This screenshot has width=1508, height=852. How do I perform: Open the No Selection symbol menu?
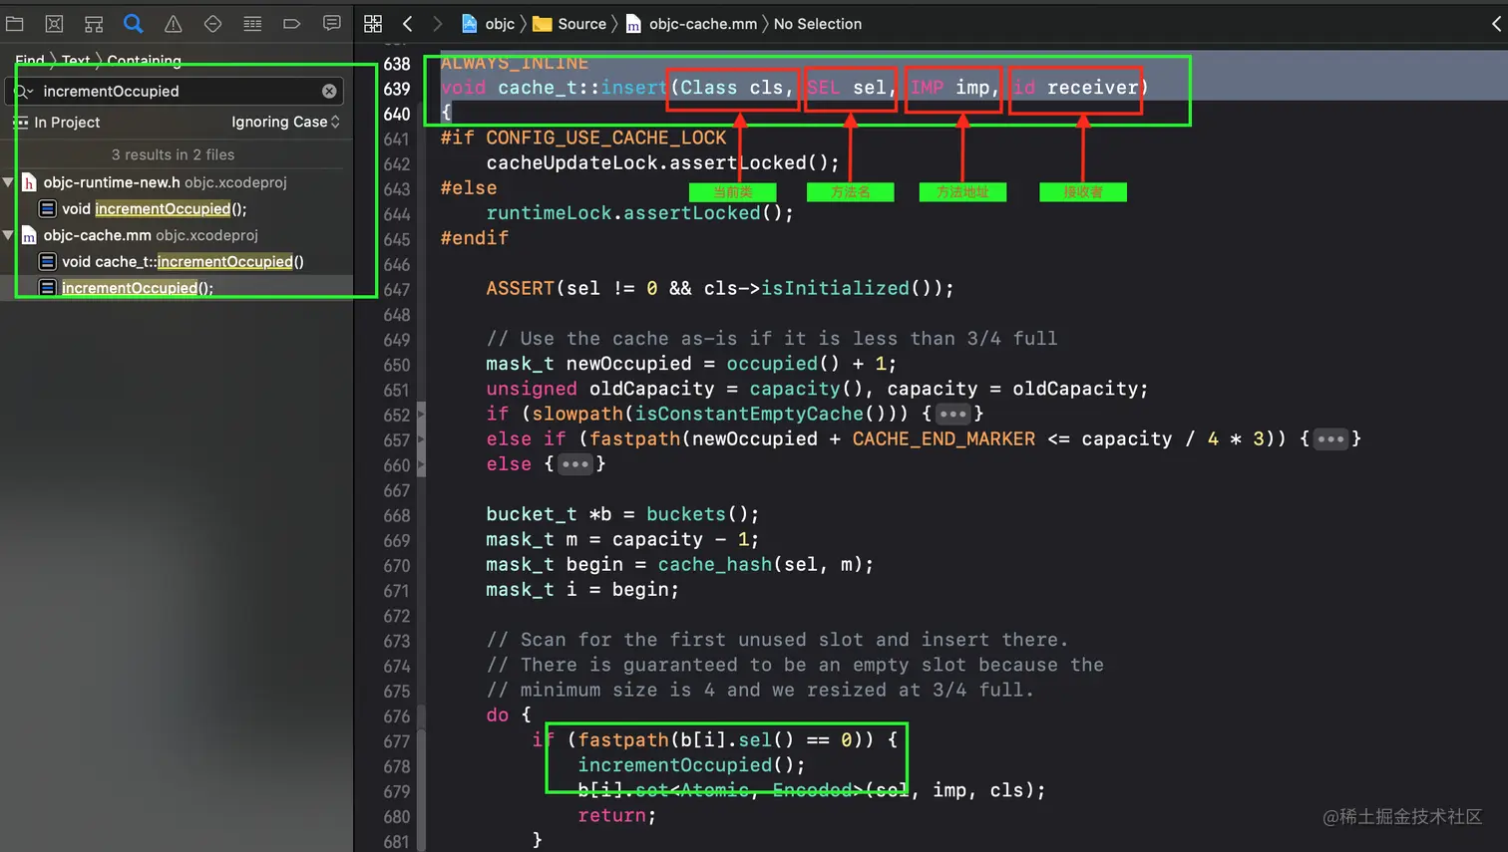click(818, 24)
